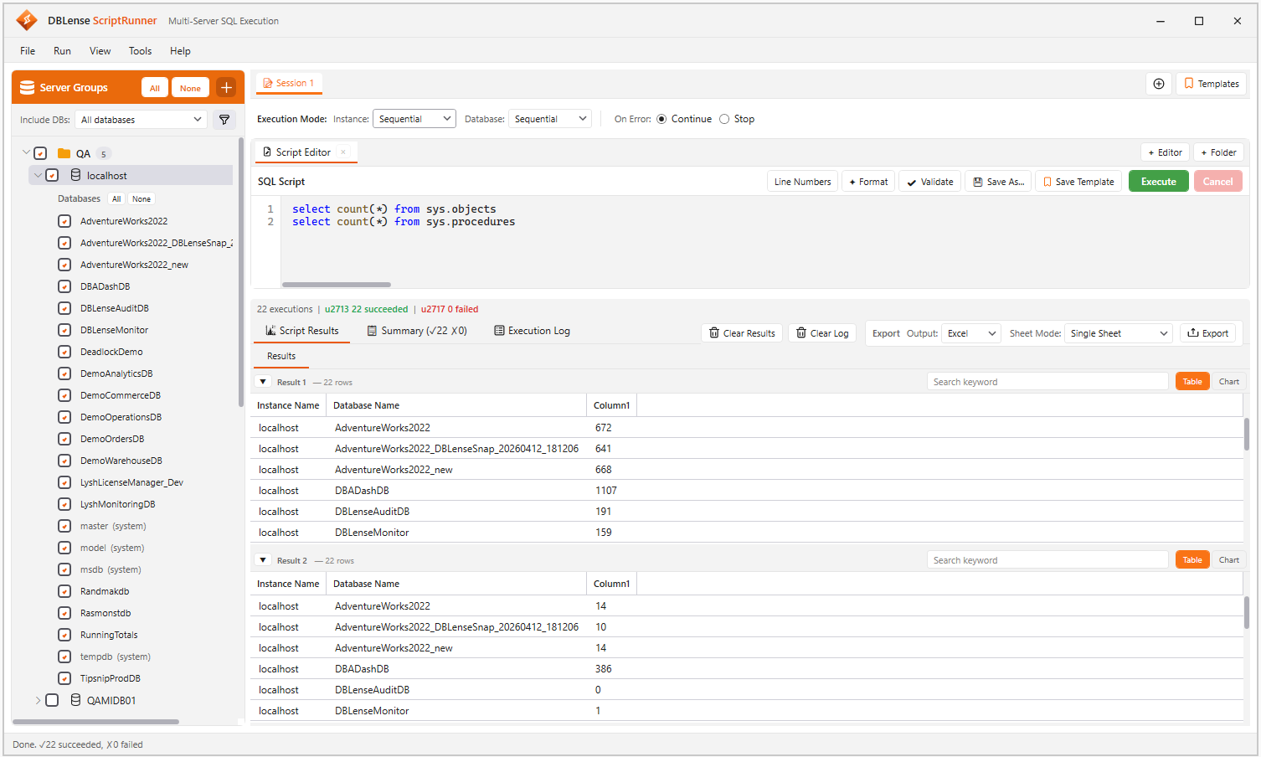Screen dimensions: 1261x757
Task: Click the Export upload button
Action: click(x=1207, y=333)
